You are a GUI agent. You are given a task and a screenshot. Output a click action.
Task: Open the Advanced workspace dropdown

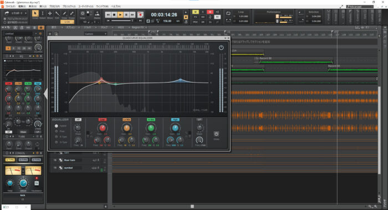[360, 7]
